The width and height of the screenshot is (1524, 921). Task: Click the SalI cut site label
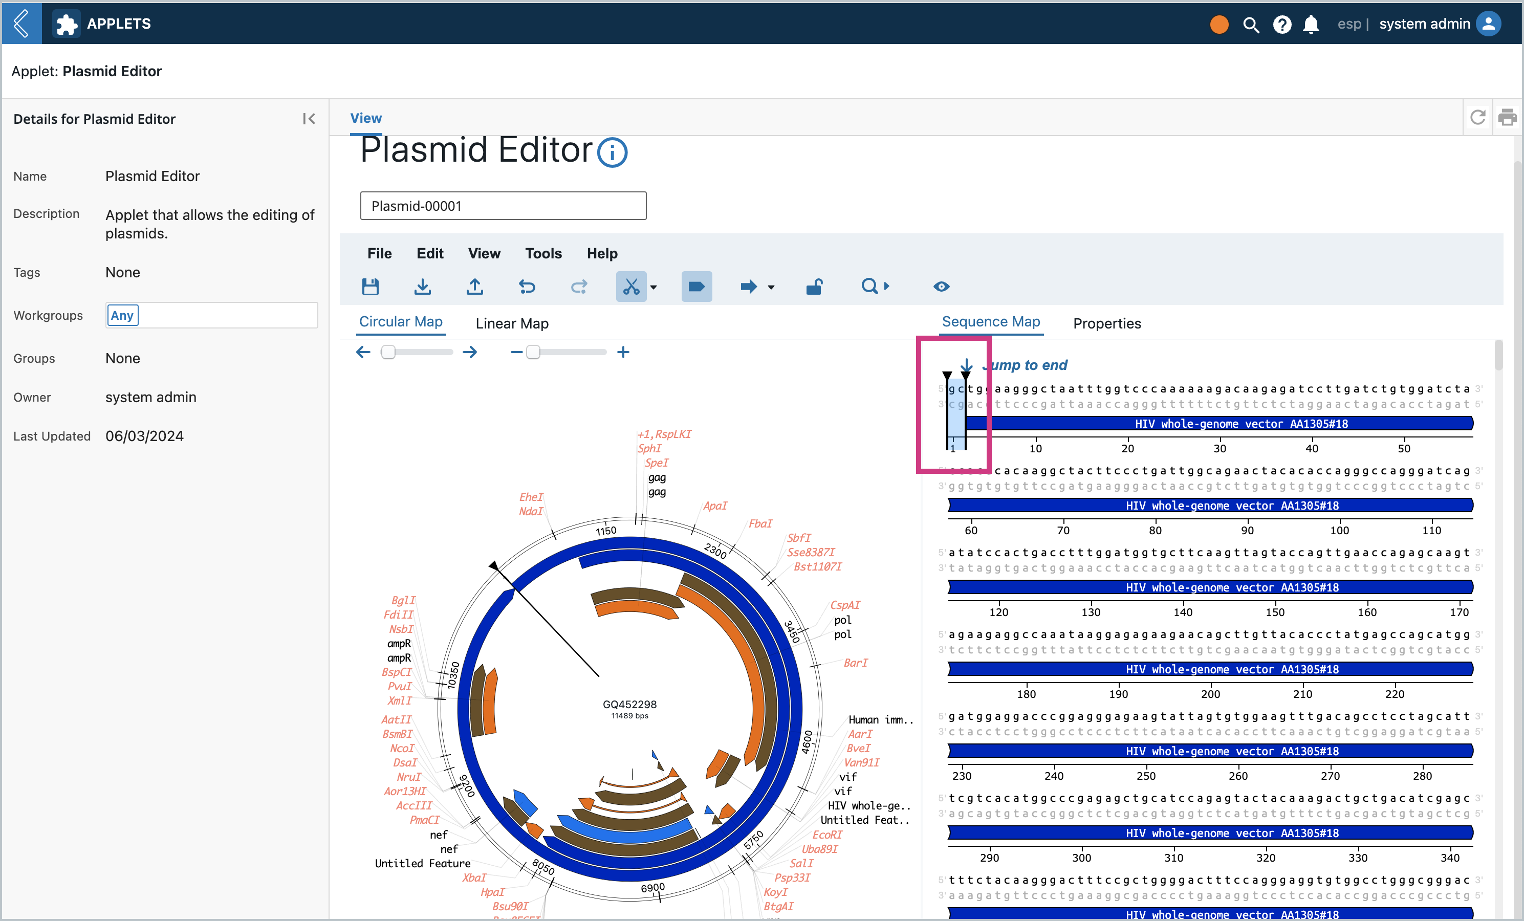point(801,863)
